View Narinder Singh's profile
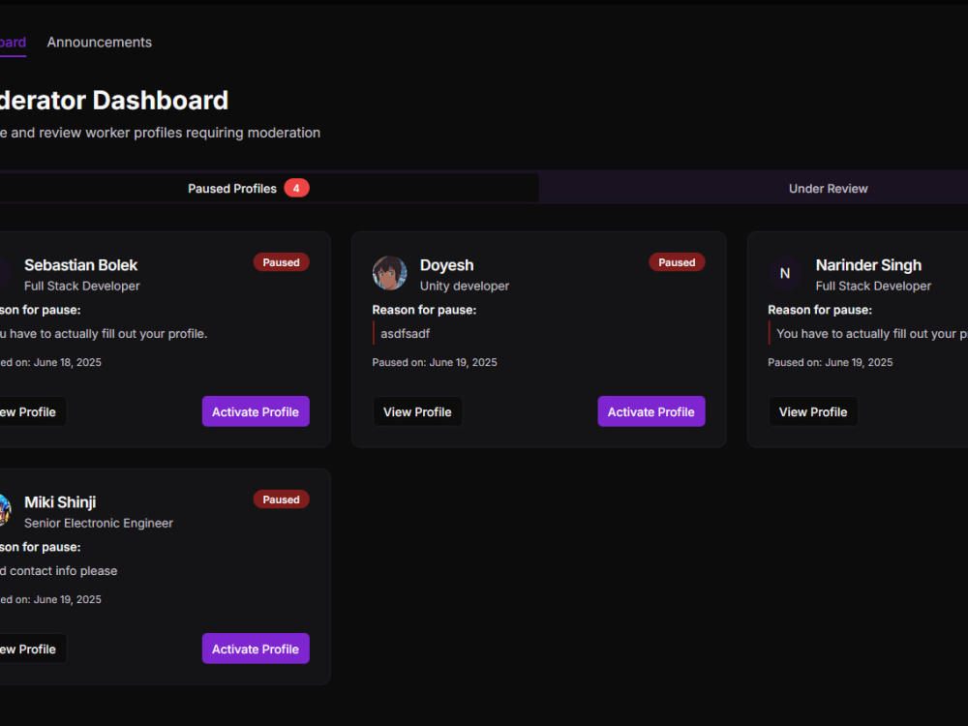 pyautogui.click(x=813, y=411)
